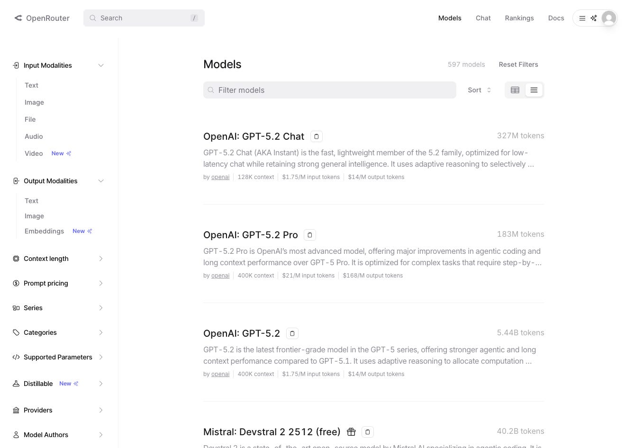
Task: Open the hamburger menu icon in header
Action: tap(582, 18)
